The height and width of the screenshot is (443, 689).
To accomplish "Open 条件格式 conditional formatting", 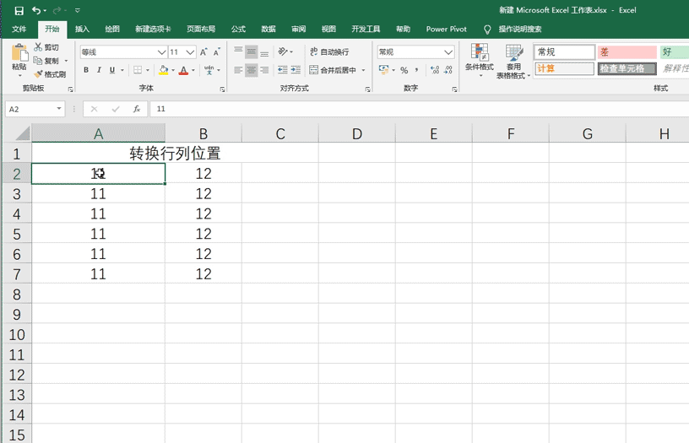I will 480,60.
